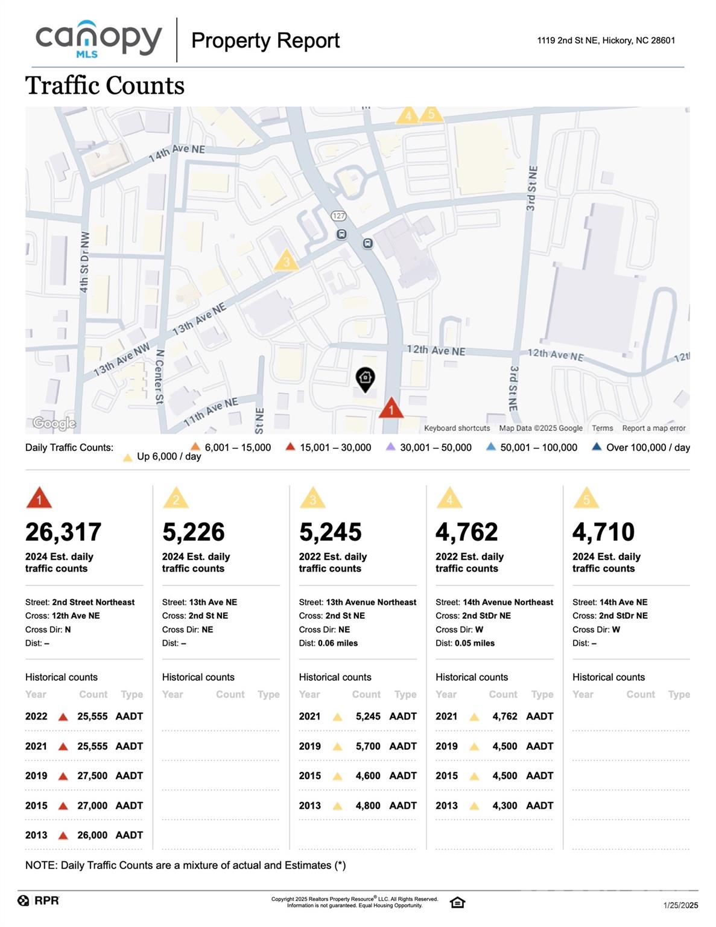Click the 26,317 traffic count value

(x=63, y=532)
